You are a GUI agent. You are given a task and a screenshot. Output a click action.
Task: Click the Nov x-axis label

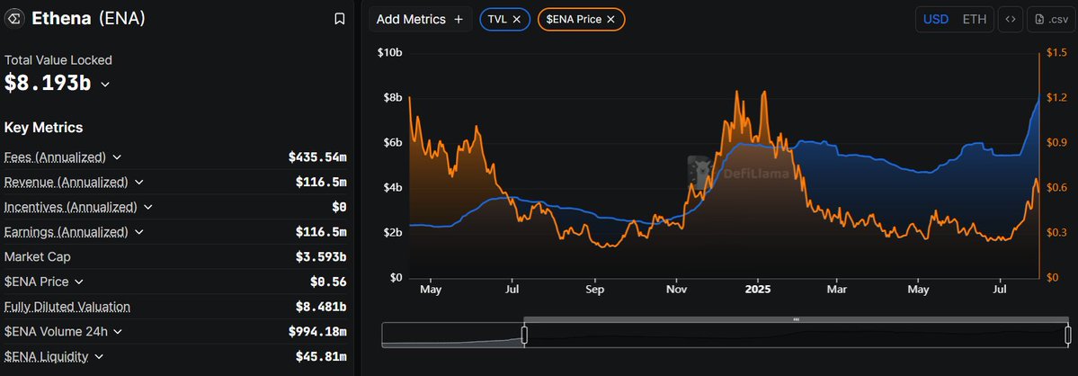(x=676, y=290)
